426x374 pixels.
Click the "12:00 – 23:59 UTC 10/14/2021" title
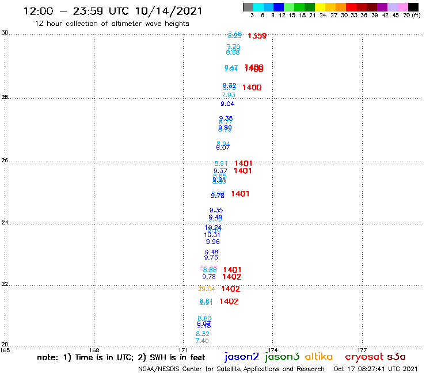pos(113,11)
